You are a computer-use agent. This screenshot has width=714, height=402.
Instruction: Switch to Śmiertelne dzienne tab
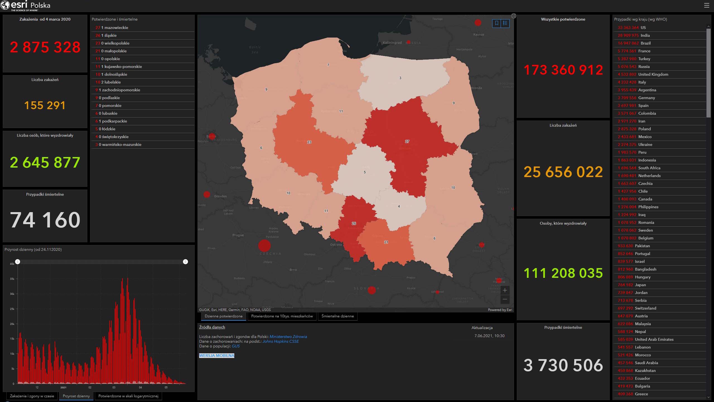[x=337, y=316]
